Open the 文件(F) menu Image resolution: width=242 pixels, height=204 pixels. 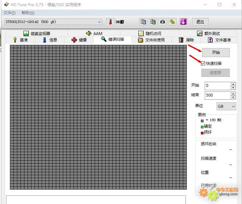(x=10, y=13)
